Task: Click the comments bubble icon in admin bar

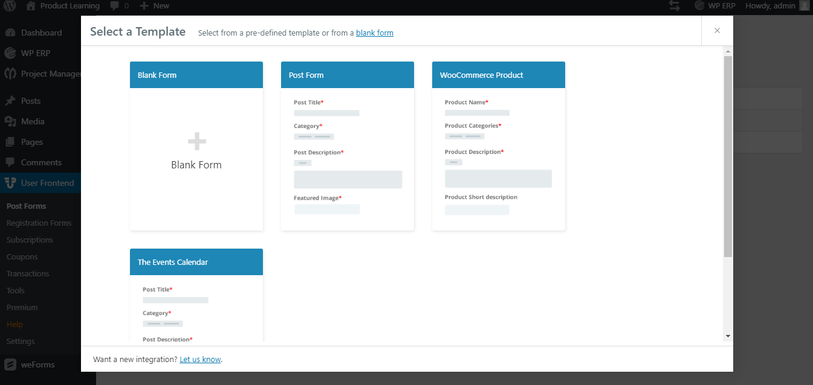Action: [x=115, y=6]
